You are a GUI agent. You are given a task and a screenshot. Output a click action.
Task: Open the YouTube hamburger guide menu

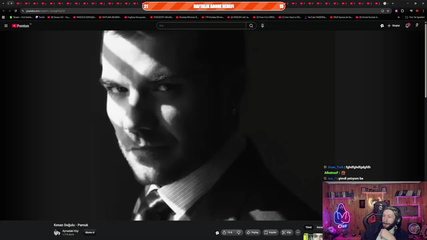pyautogui.click(x=6, y=26)
